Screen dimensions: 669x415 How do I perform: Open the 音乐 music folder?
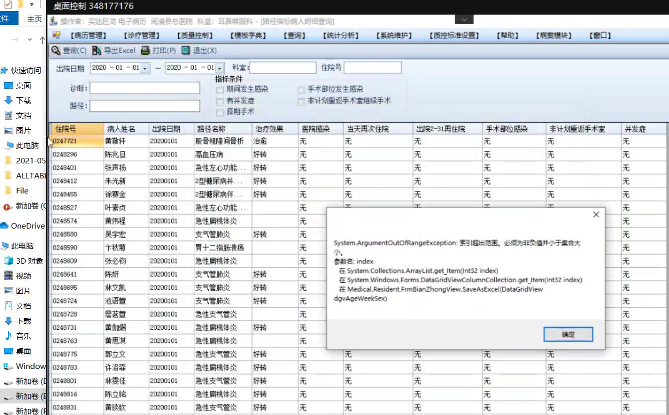[23, 336]
